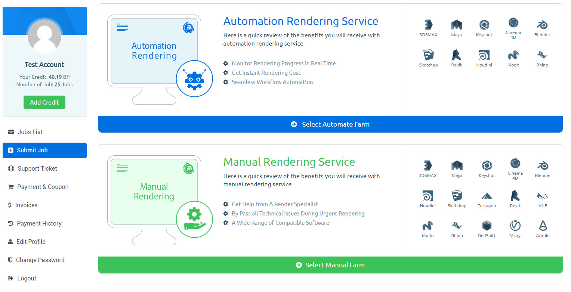
Task: Click the Test Account profile avatar
Action: [x=44, y=36]
